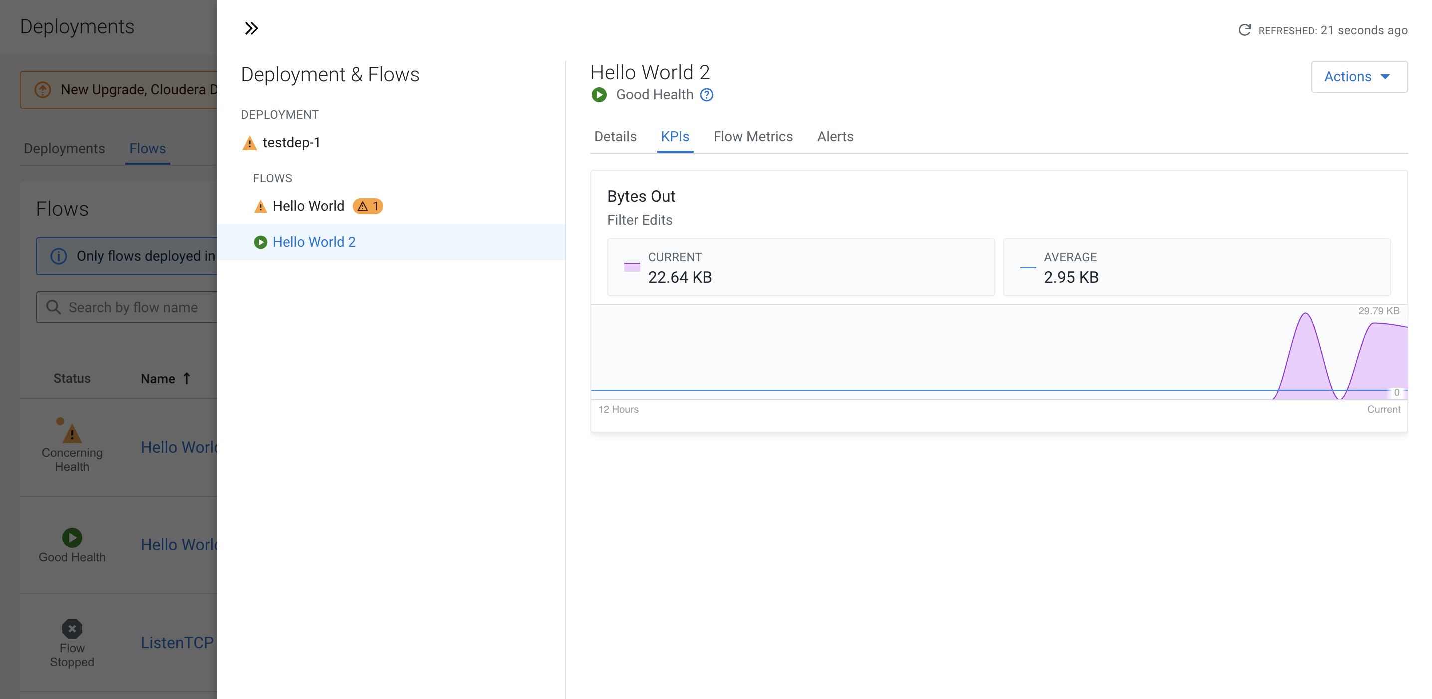Click the Hello World 2 flow link
This screenshot has width=1432, height=699.
[314, 242]
